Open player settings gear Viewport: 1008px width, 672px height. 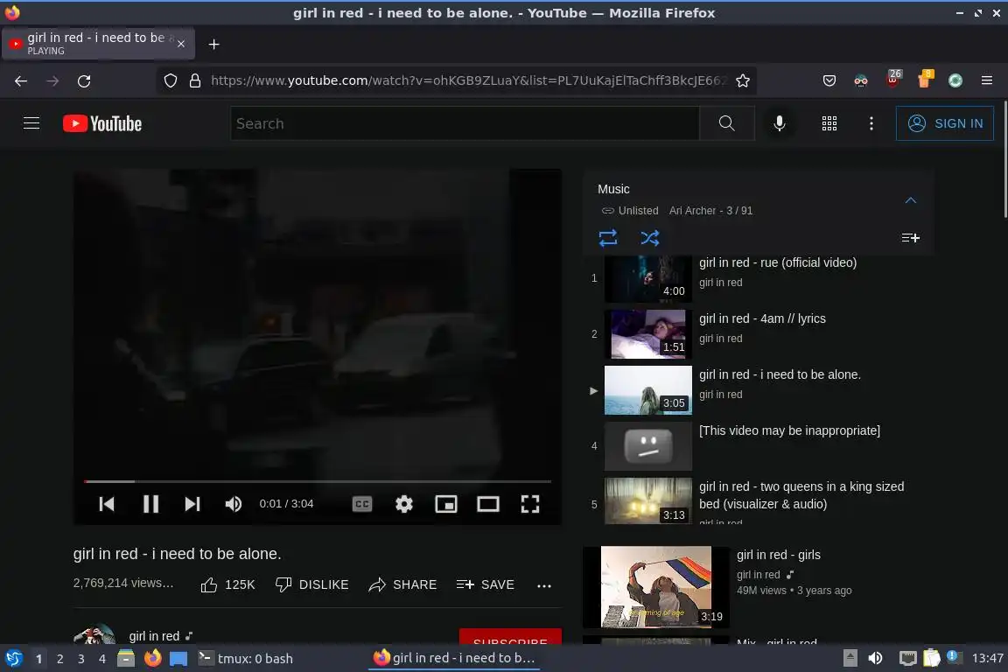[403, 504]
